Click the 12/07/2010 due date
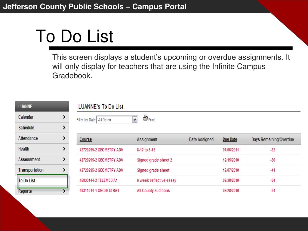 (231, 170)
